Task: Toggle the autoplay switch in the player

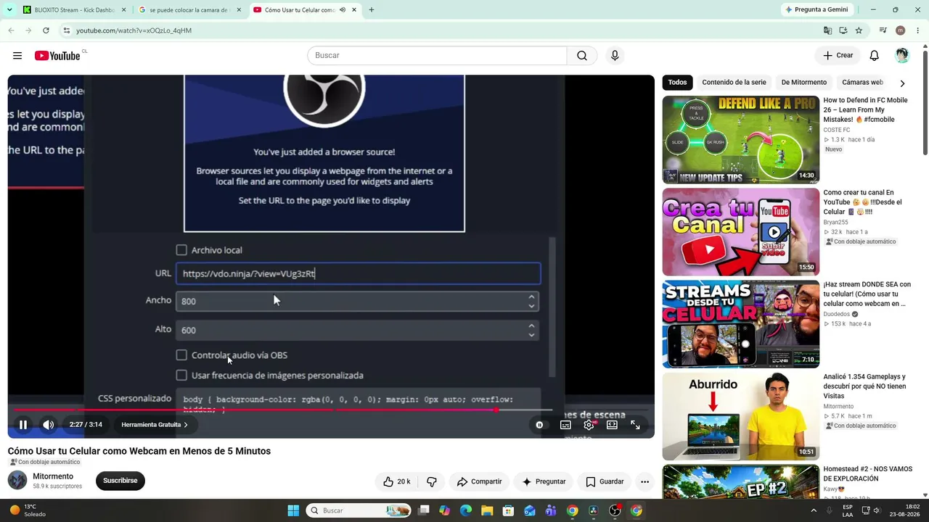Action: click(539, 425)
